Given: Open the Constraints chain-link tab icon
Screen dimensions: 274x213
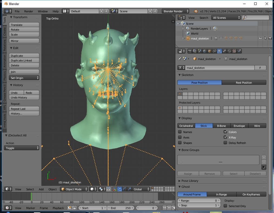Looking at the screenshot, I should pyautogui.click(x=214, y=51).
